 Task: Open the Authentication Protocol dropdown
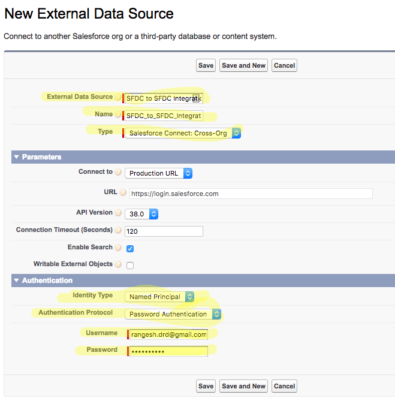point(173,314)
